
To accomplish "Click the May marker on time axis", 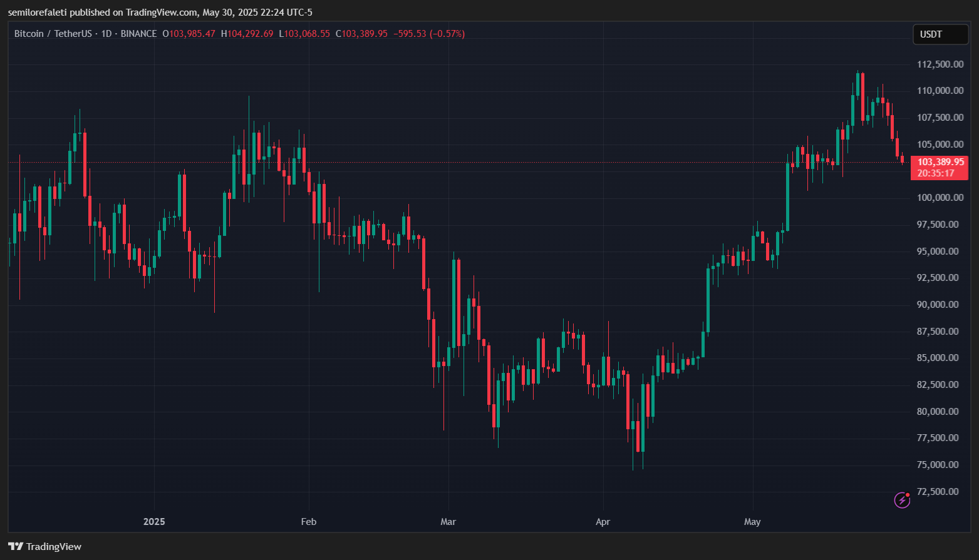I will [752, 521].
